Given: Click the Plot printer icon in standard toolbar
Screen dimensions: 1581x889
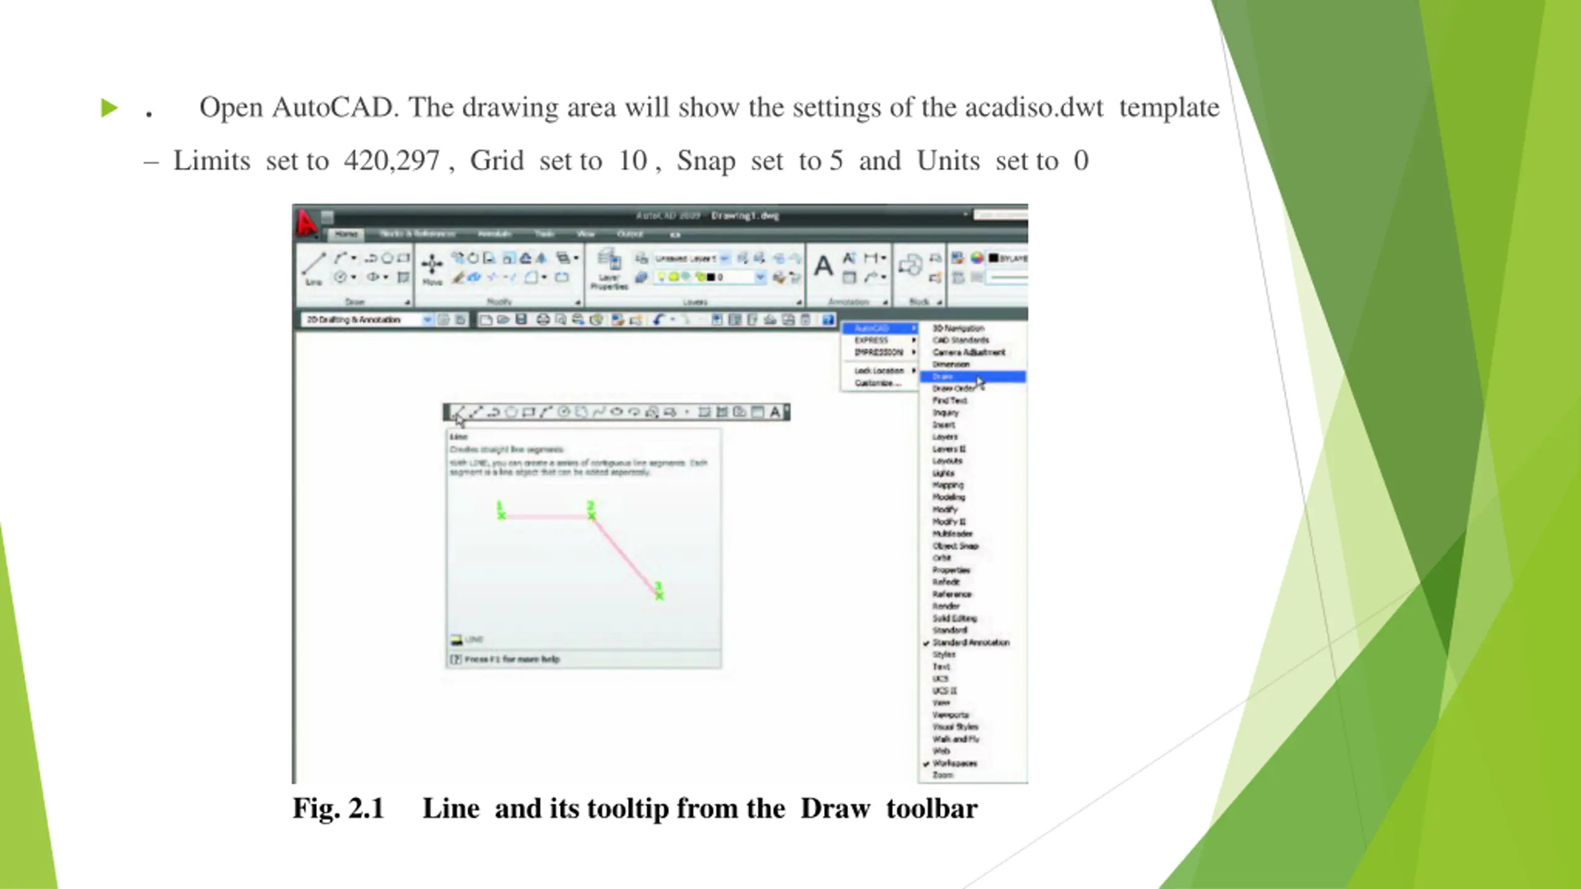Looking at the screenshot, I should point(542,319).
